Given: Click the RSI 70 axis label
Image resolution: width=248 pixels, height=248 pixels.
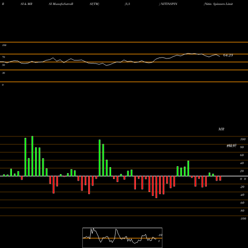Looking at the screenshot, I should [3, 57].
